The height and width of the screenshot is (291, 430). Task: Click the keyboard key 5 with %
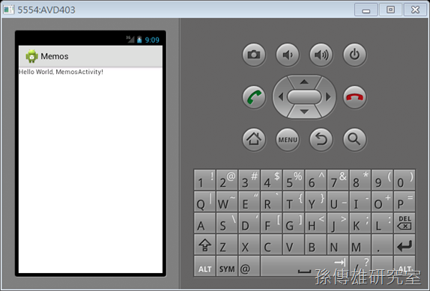[x=294, y=180]
